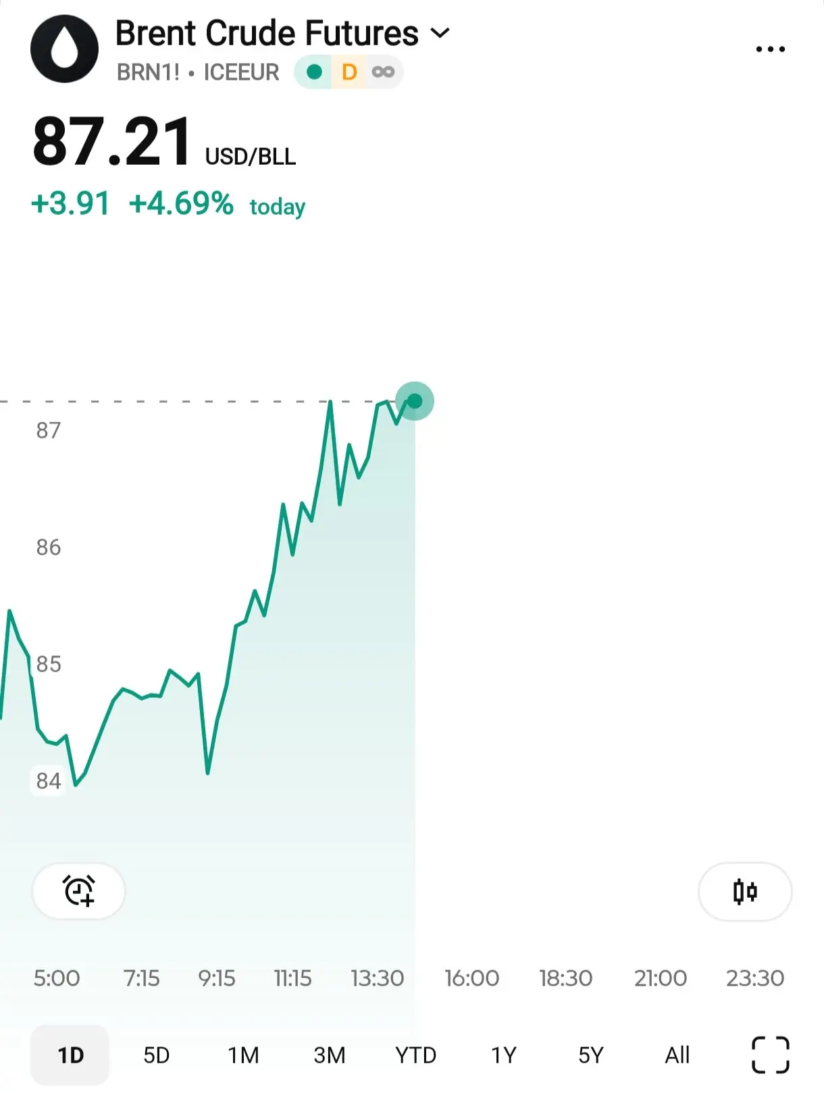The height and width of the screenshot is (1093, 824).
Task: Add a price alert with alarm clock icon
Action: pos(79,891)
